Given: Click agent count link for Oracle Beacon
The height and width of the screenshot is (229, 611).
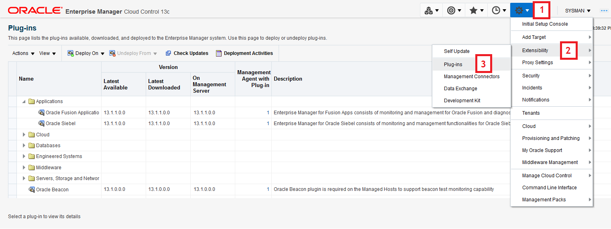Looking at the screenshot, I should (268, 189).
